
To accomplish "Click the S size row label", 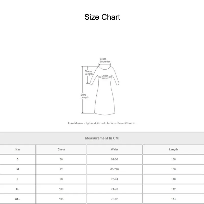I will (x=18, y=159).
